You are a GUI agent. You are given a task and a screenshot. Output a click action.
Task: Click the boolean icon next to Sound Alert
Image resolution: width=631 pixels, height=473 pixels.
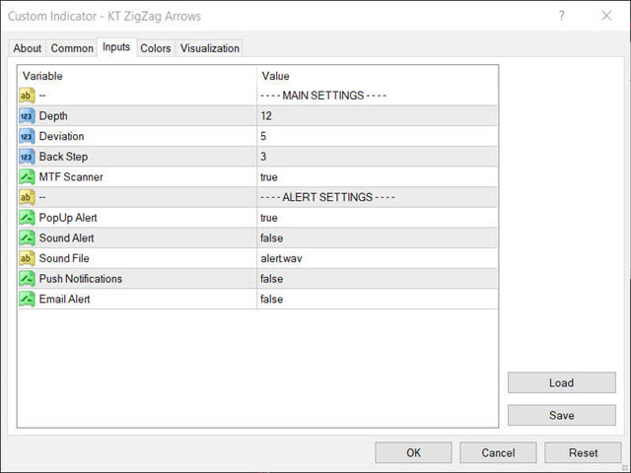[x=27, y=238]
